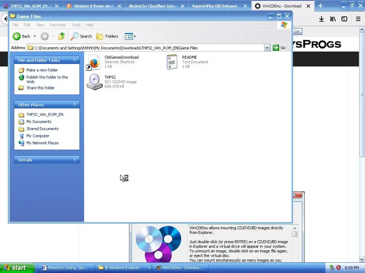365x273 pixels.
Task: Click Publish this folder to the Web
Action: click(x=47, y=79)
